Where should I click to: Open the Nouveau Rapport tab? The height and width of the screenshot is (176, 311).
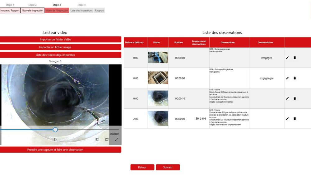10,11
